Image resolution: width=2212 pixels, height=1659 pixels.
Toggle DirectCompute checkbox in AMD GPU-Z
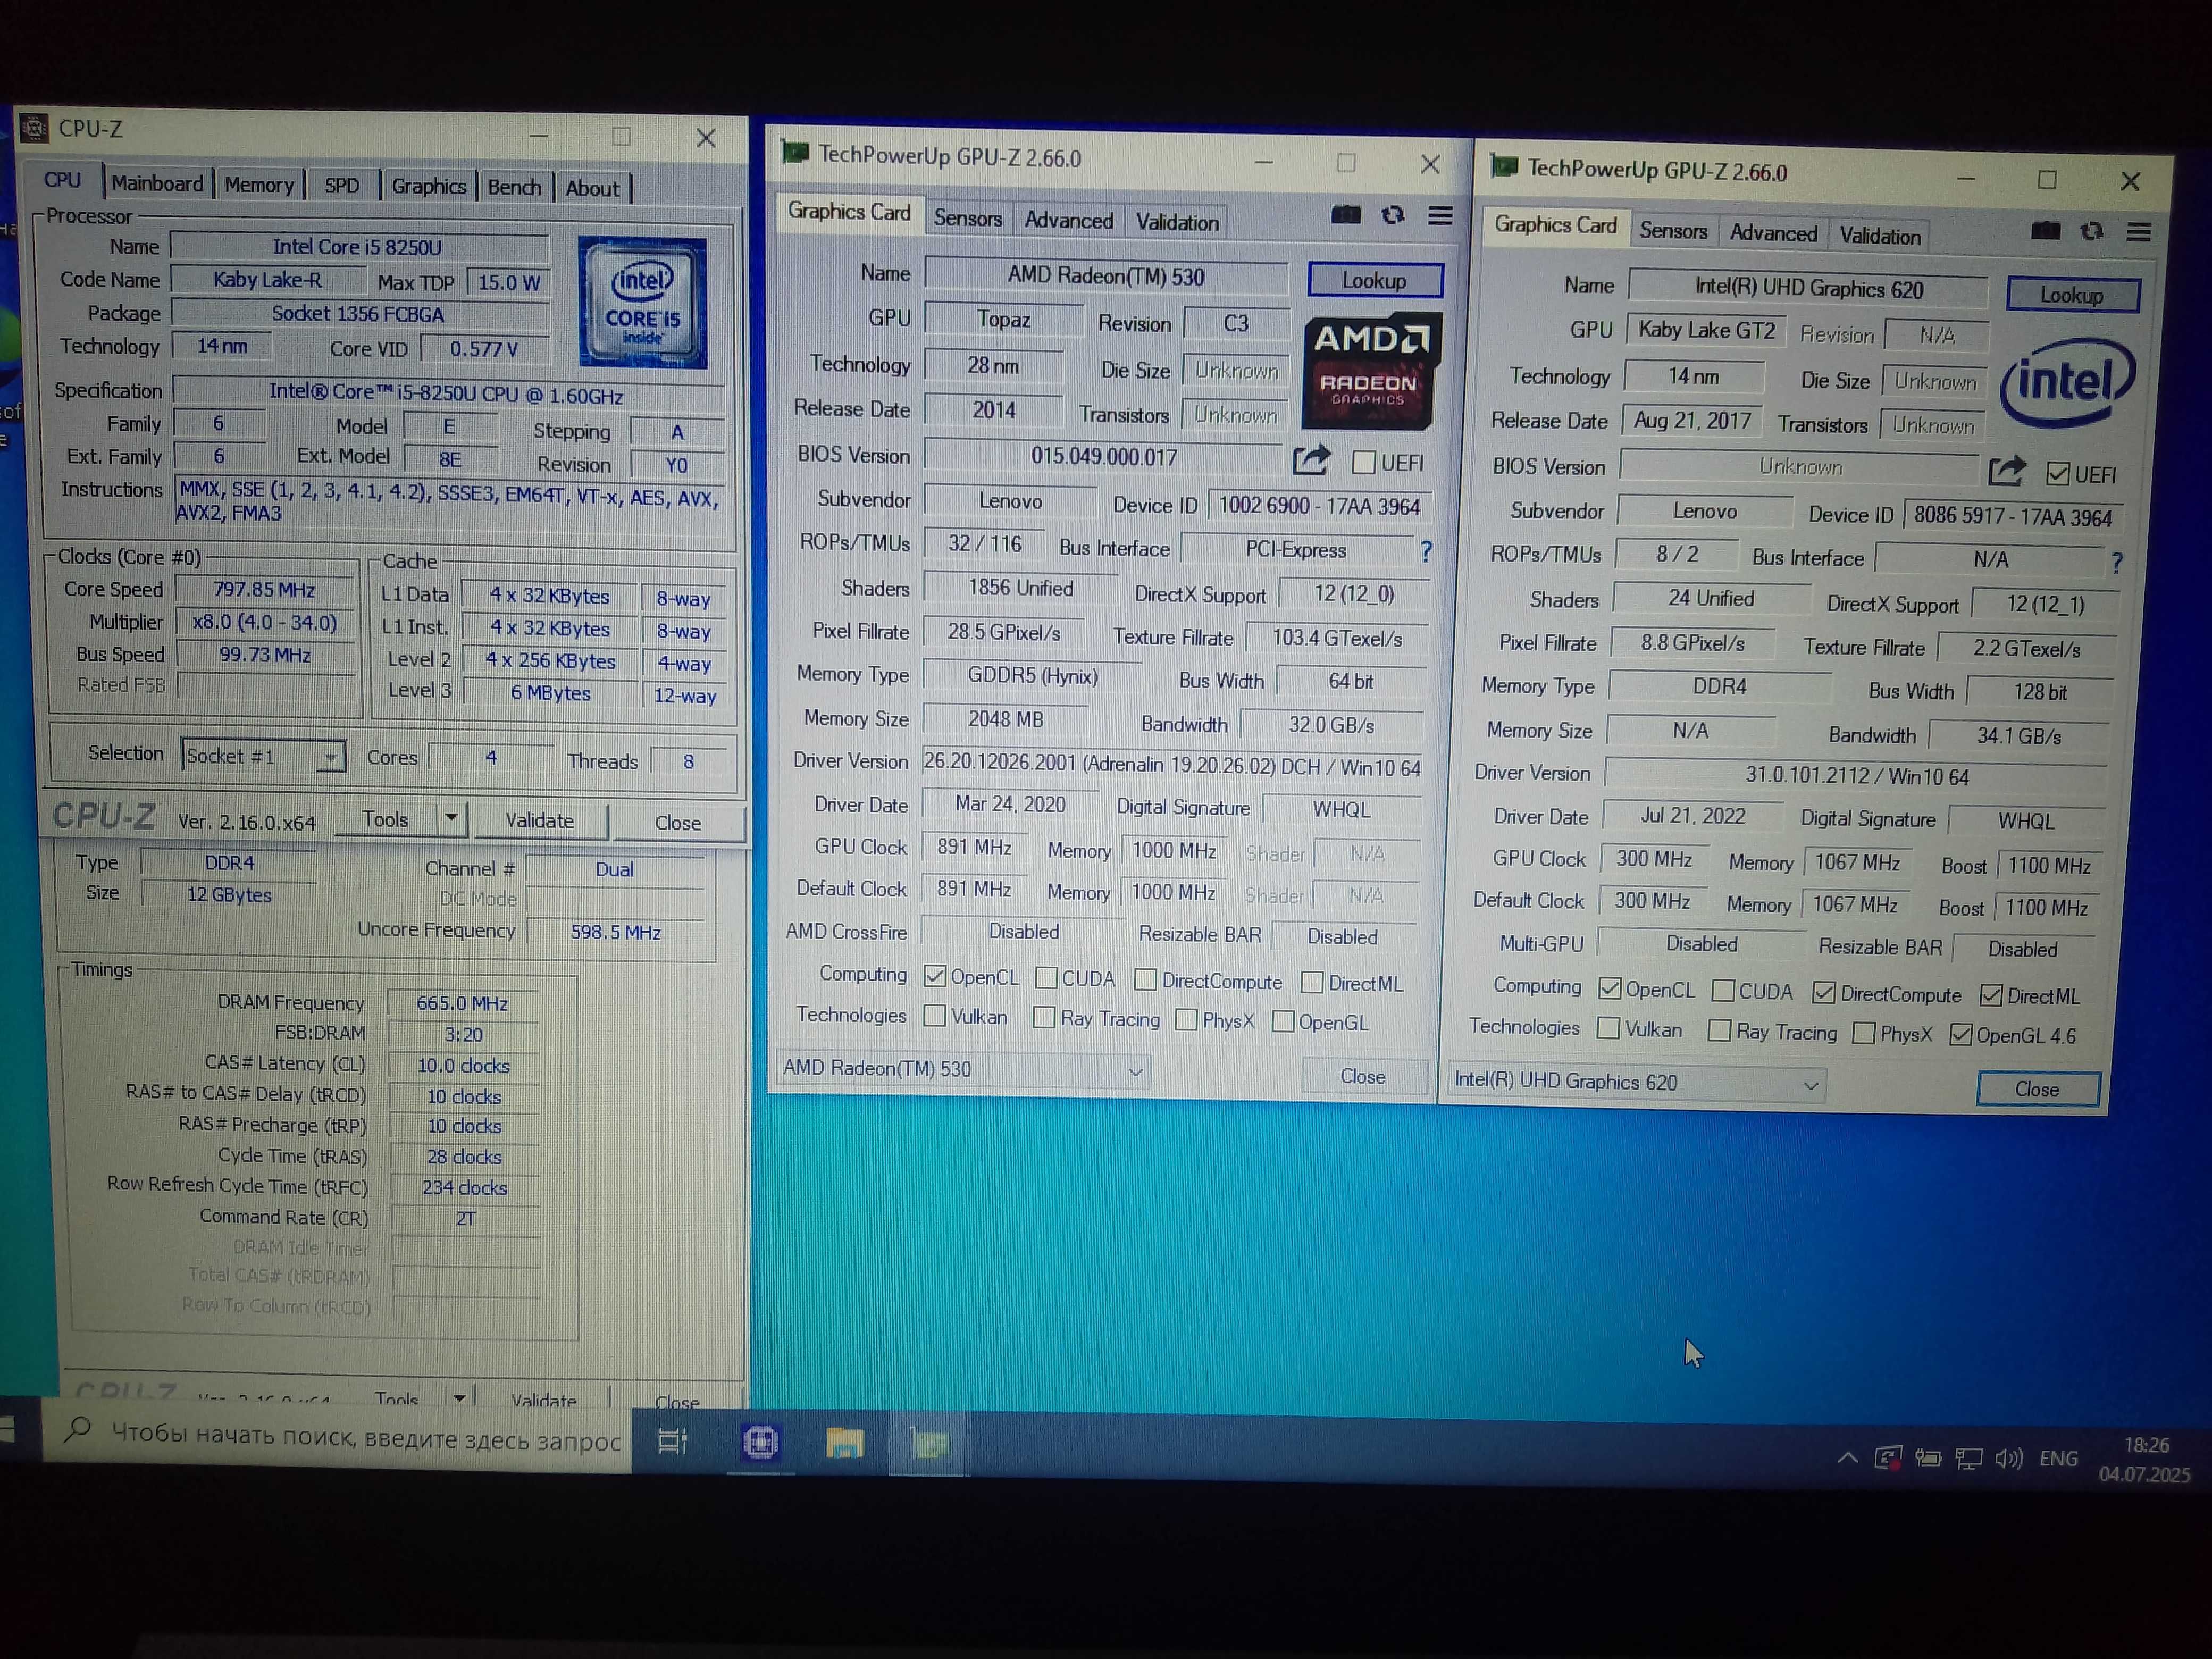click(1146, 980)
